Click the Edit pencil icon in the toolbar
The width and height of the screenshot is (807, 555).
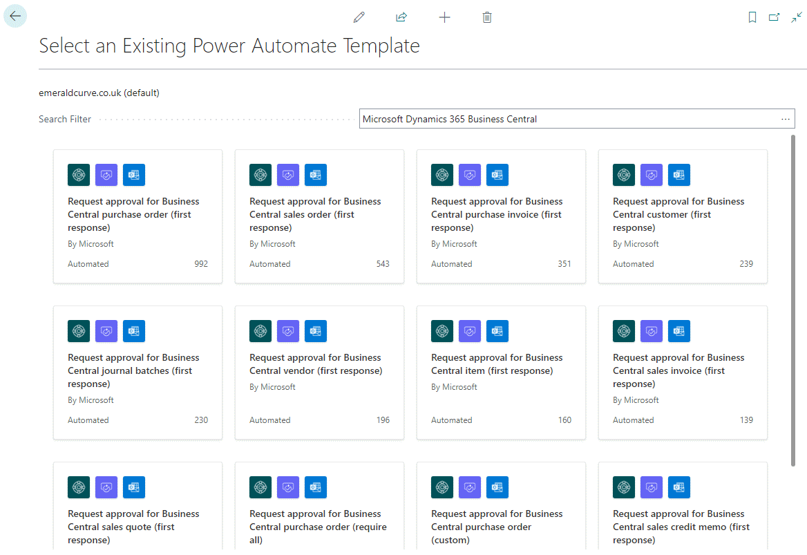(359, 17)
